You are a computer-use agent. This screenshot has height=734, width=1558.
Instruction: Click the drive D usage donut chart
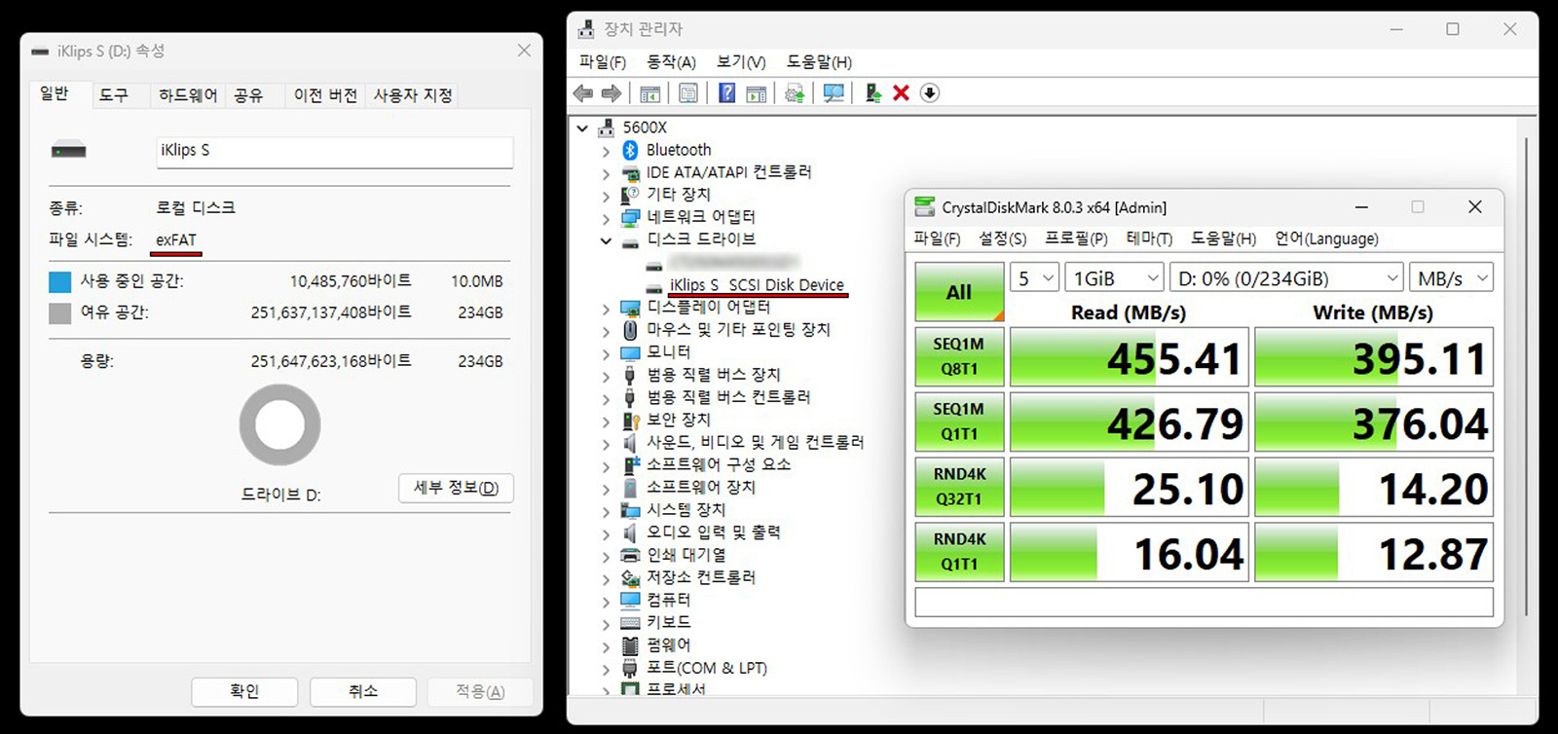pyautogui.click(x=280, y=424)
